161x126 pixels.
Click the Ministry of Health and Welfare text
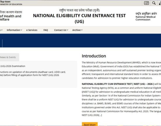(x=11, y=16)
